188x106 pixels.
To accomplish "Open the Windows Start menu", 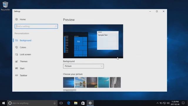I will pyautogui.click(x=4, y=103).
